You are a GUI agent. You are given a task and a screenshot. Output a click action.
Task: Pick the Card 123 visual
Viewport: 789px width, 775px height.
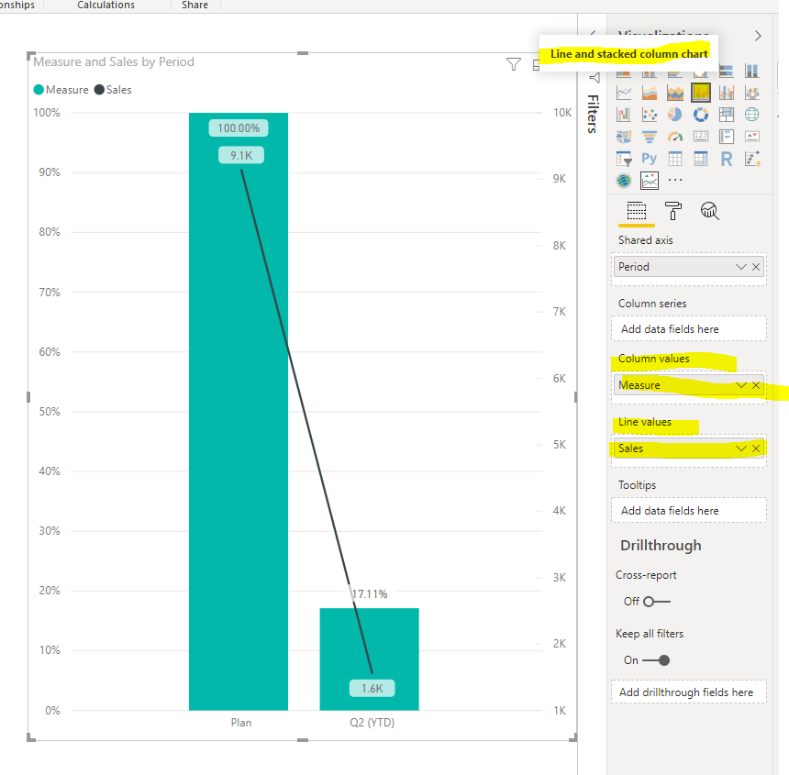tap(700, 137)
